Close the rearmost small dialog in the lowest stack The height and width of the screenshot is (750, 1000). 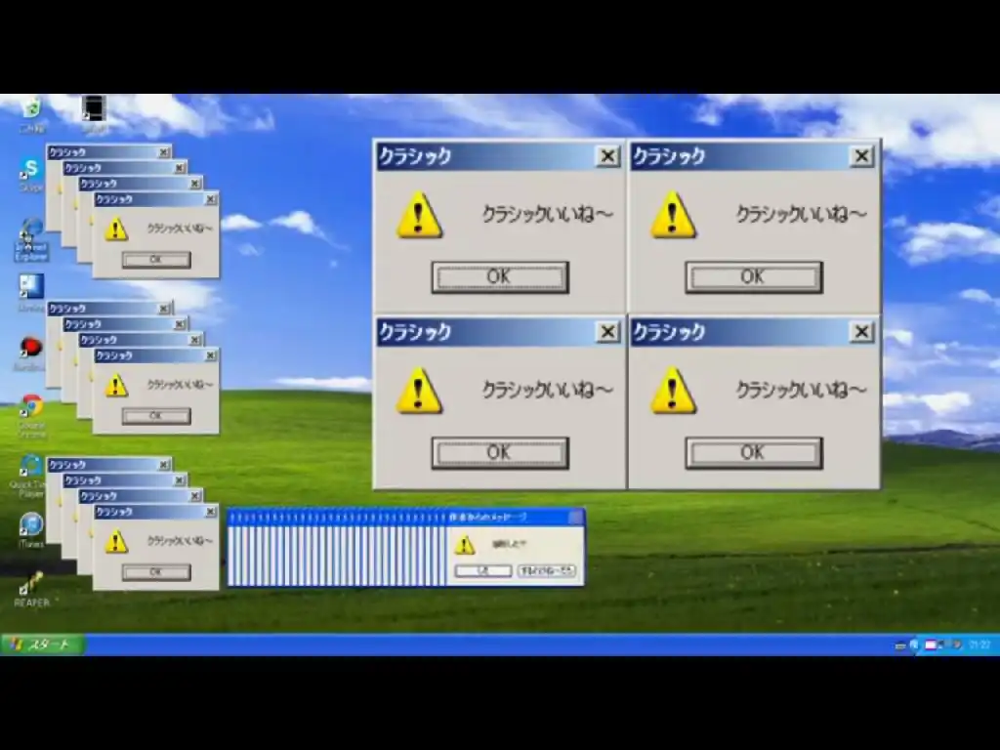pyautogui.click(x=164, y=465)
